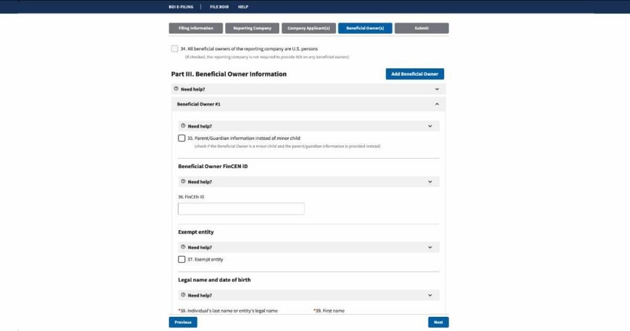Check the all beneficial owners are U.S. persons box
Image resolution: width=630 pixels, height=331 pixels.
tap(175, 49)
